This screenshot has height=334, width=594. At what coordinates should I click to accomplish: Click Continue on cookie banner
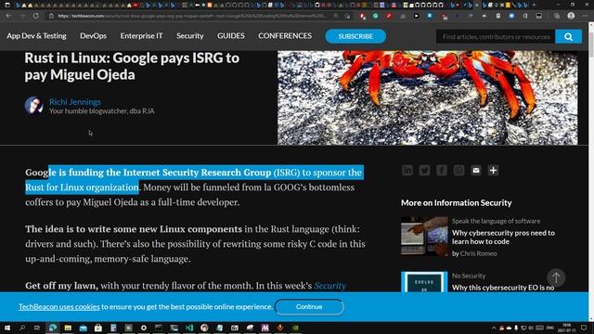[x=309, y=307]
